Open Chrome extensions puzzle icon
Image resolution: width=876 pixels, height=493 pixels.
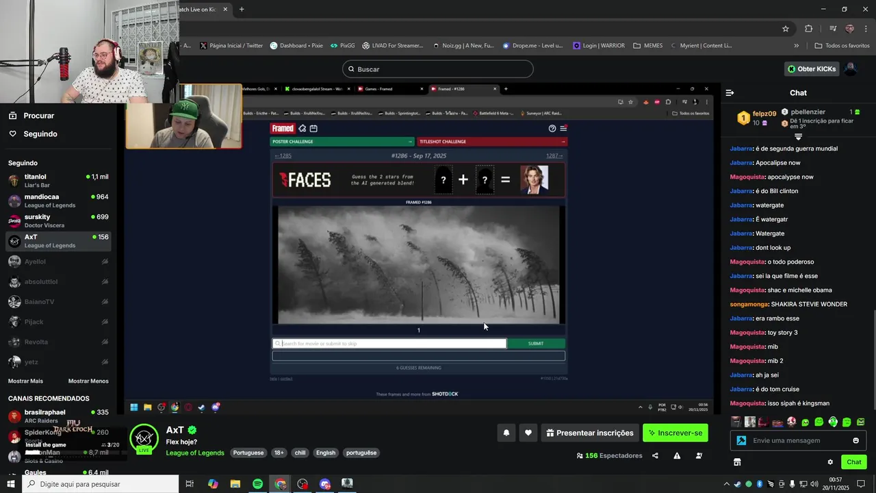(x=809, y=29)
